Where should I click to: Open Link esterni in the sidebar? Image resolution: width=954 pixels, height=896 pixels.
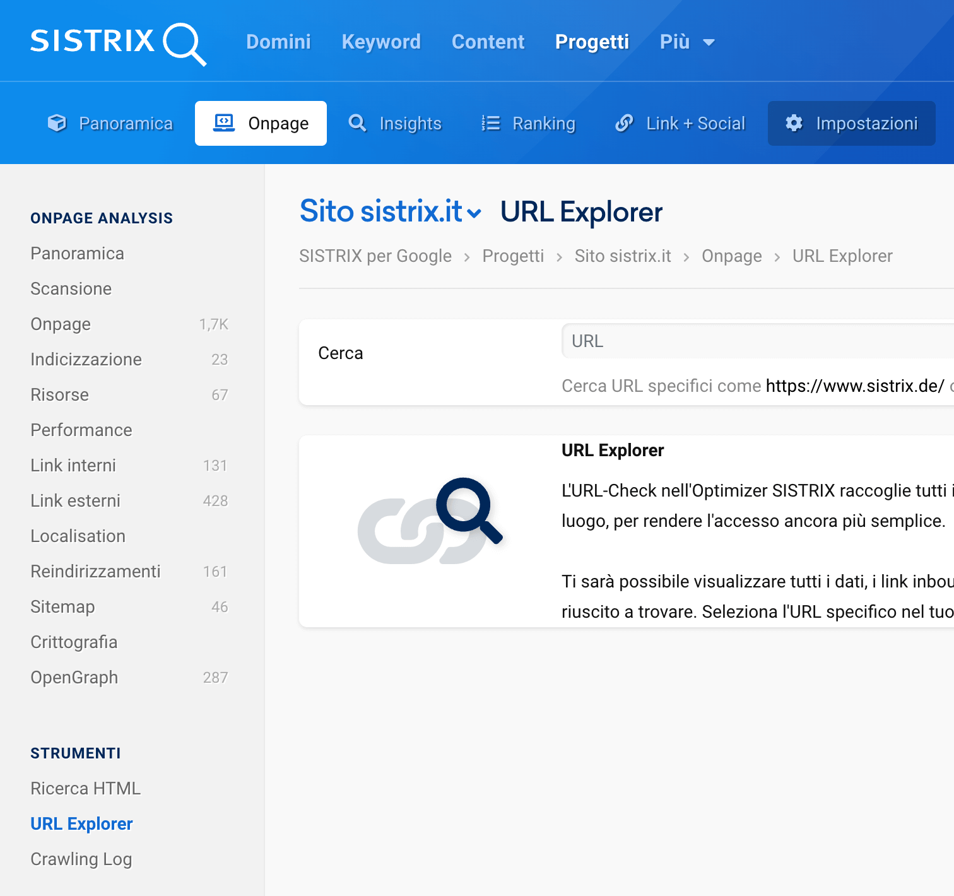(x=75, y=501)
